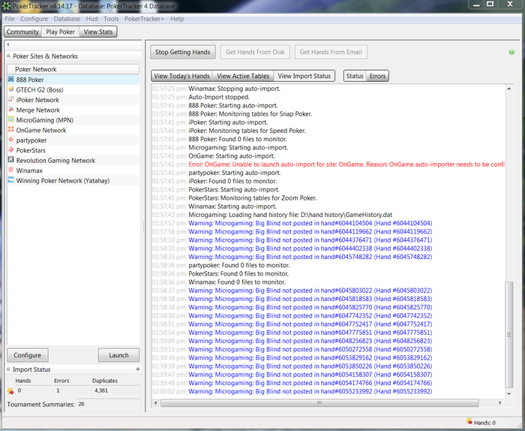Viewport: 525px width, 431px height.
Task: Choose the iPoker Network icon
Action: click(11, 100)
